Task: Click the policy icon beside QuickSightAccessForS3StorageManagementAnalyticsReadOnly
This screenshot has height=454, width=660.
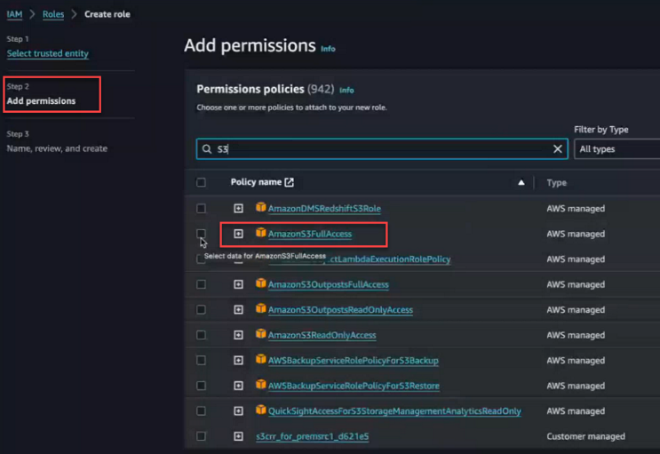Action: [x=261, y=410]
